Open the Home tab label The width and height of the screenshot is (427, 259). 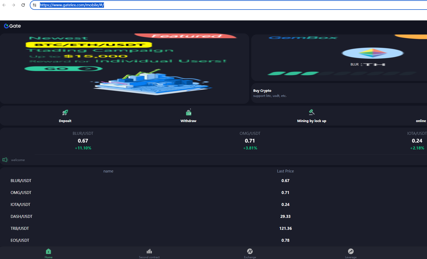point(48,257)
